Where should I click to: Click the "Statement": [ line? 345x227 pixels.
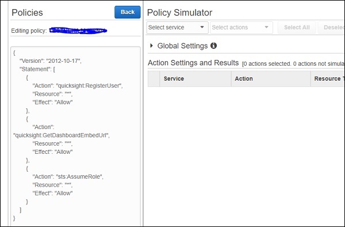pyautogui.click(x=37, y=69)
